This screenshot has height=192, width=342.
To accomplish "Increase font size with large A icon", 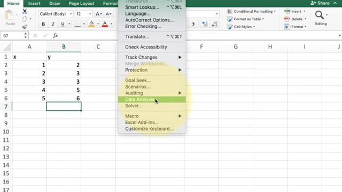I will (98, 14).
